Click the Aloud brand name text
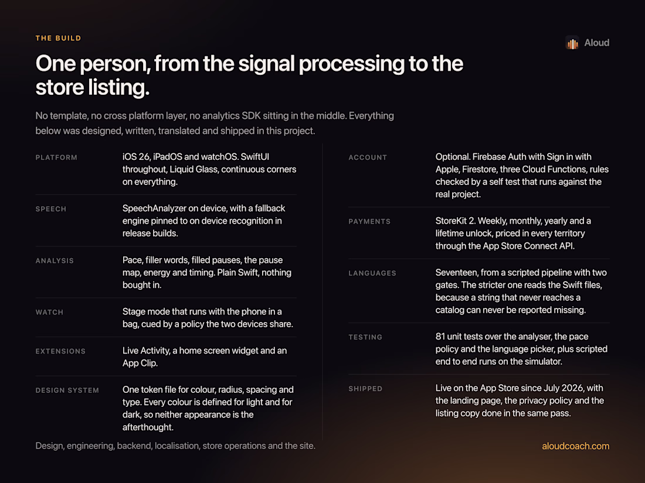The height and width of the screenshot is (483, 645). click(x=596, y=43)
